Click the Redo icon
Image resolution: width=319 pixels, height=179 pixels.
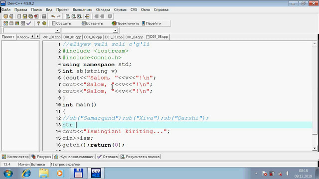[59, 16]
